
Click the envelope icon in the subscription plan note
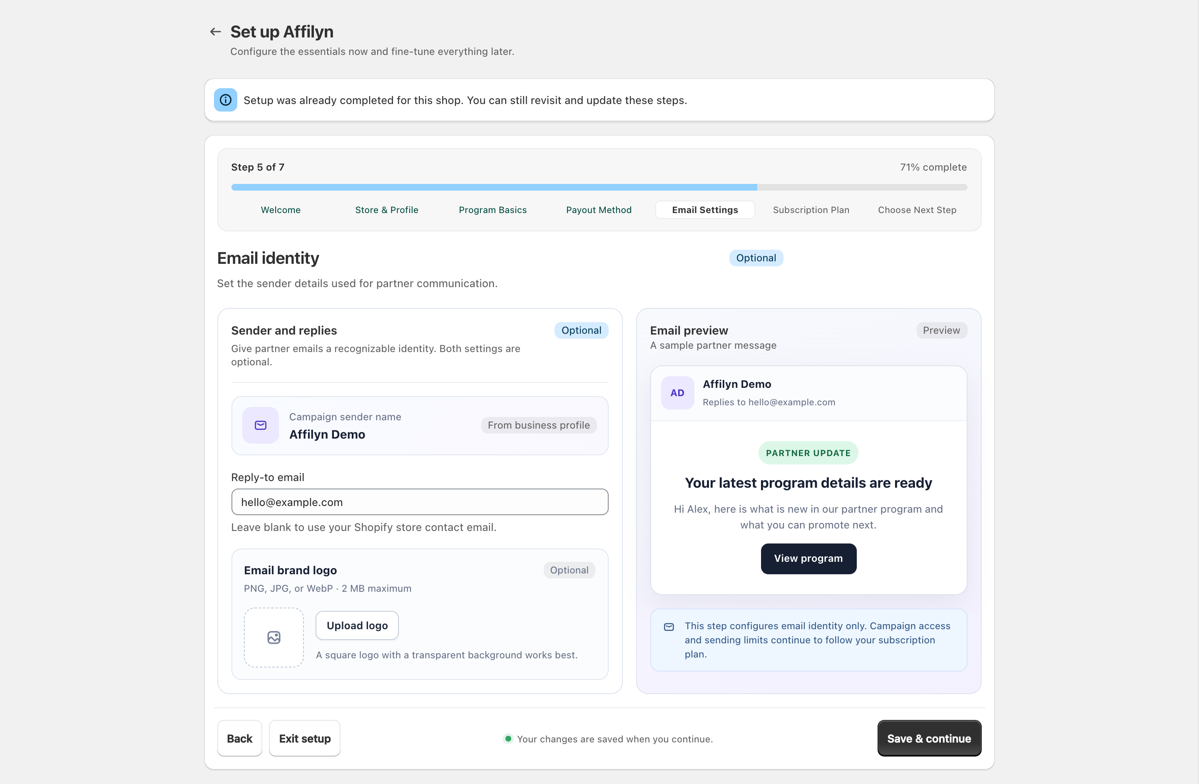tap(669, 627)
